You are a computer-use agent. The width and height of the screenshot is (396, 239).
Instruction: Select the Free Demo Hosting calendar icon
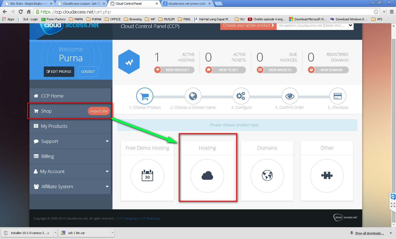[147, 176]
